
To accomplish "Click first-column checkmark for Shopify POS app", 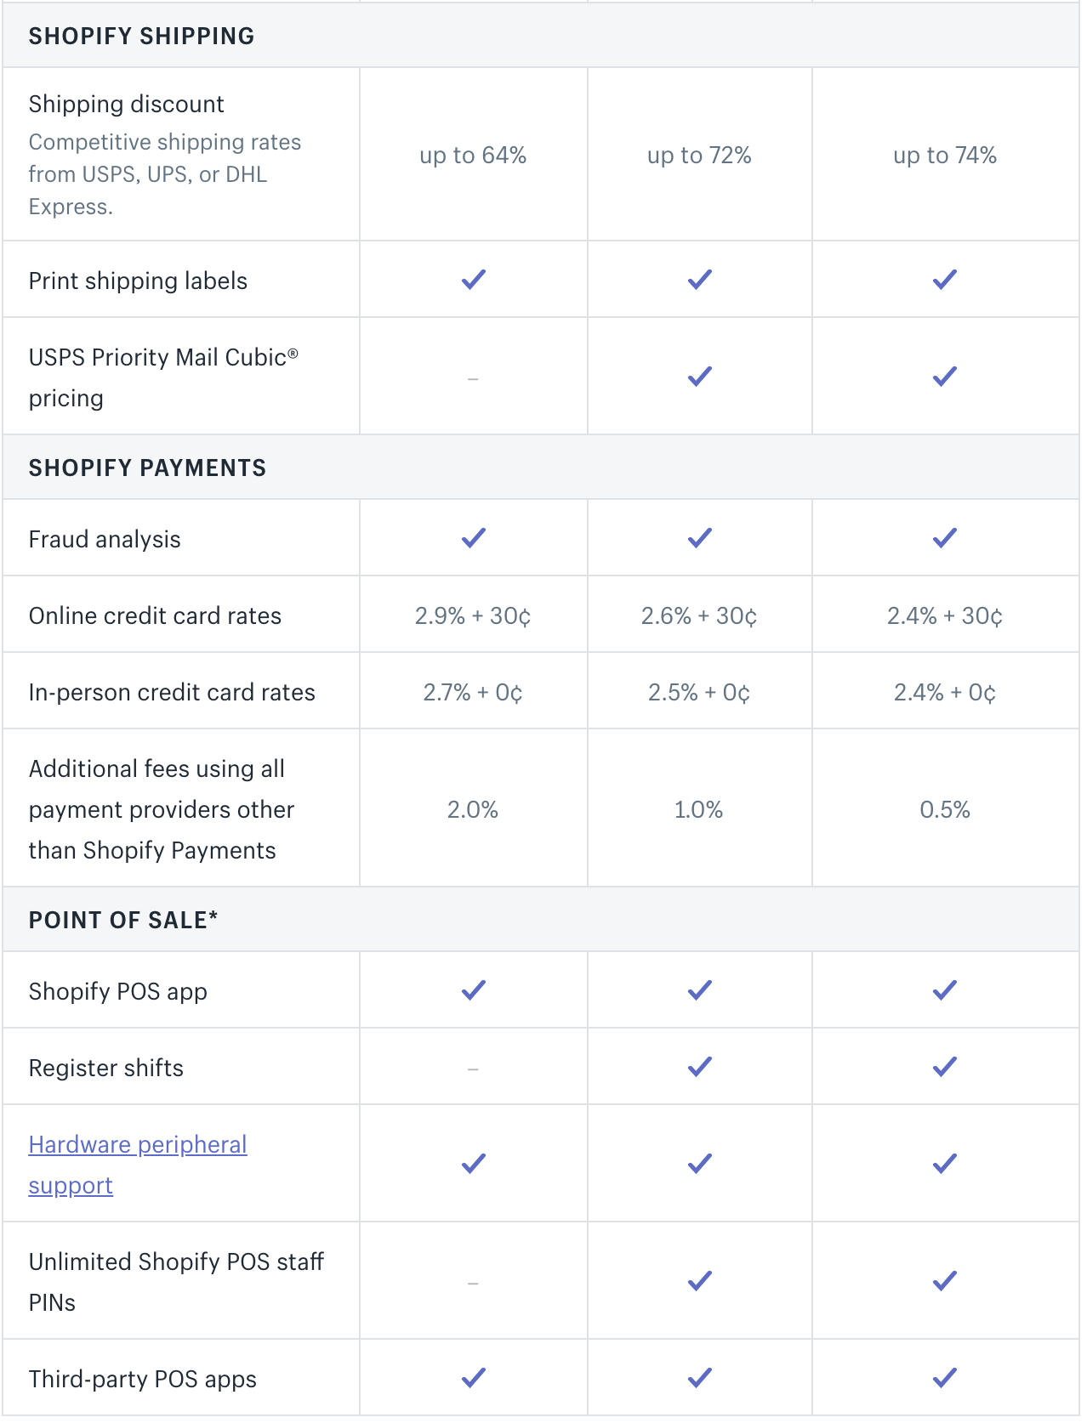I will 474,990.
